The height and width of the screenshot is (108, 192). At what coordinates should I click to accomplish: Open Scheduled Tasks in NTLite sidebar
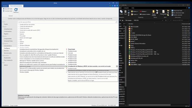(x=8, y=41)
